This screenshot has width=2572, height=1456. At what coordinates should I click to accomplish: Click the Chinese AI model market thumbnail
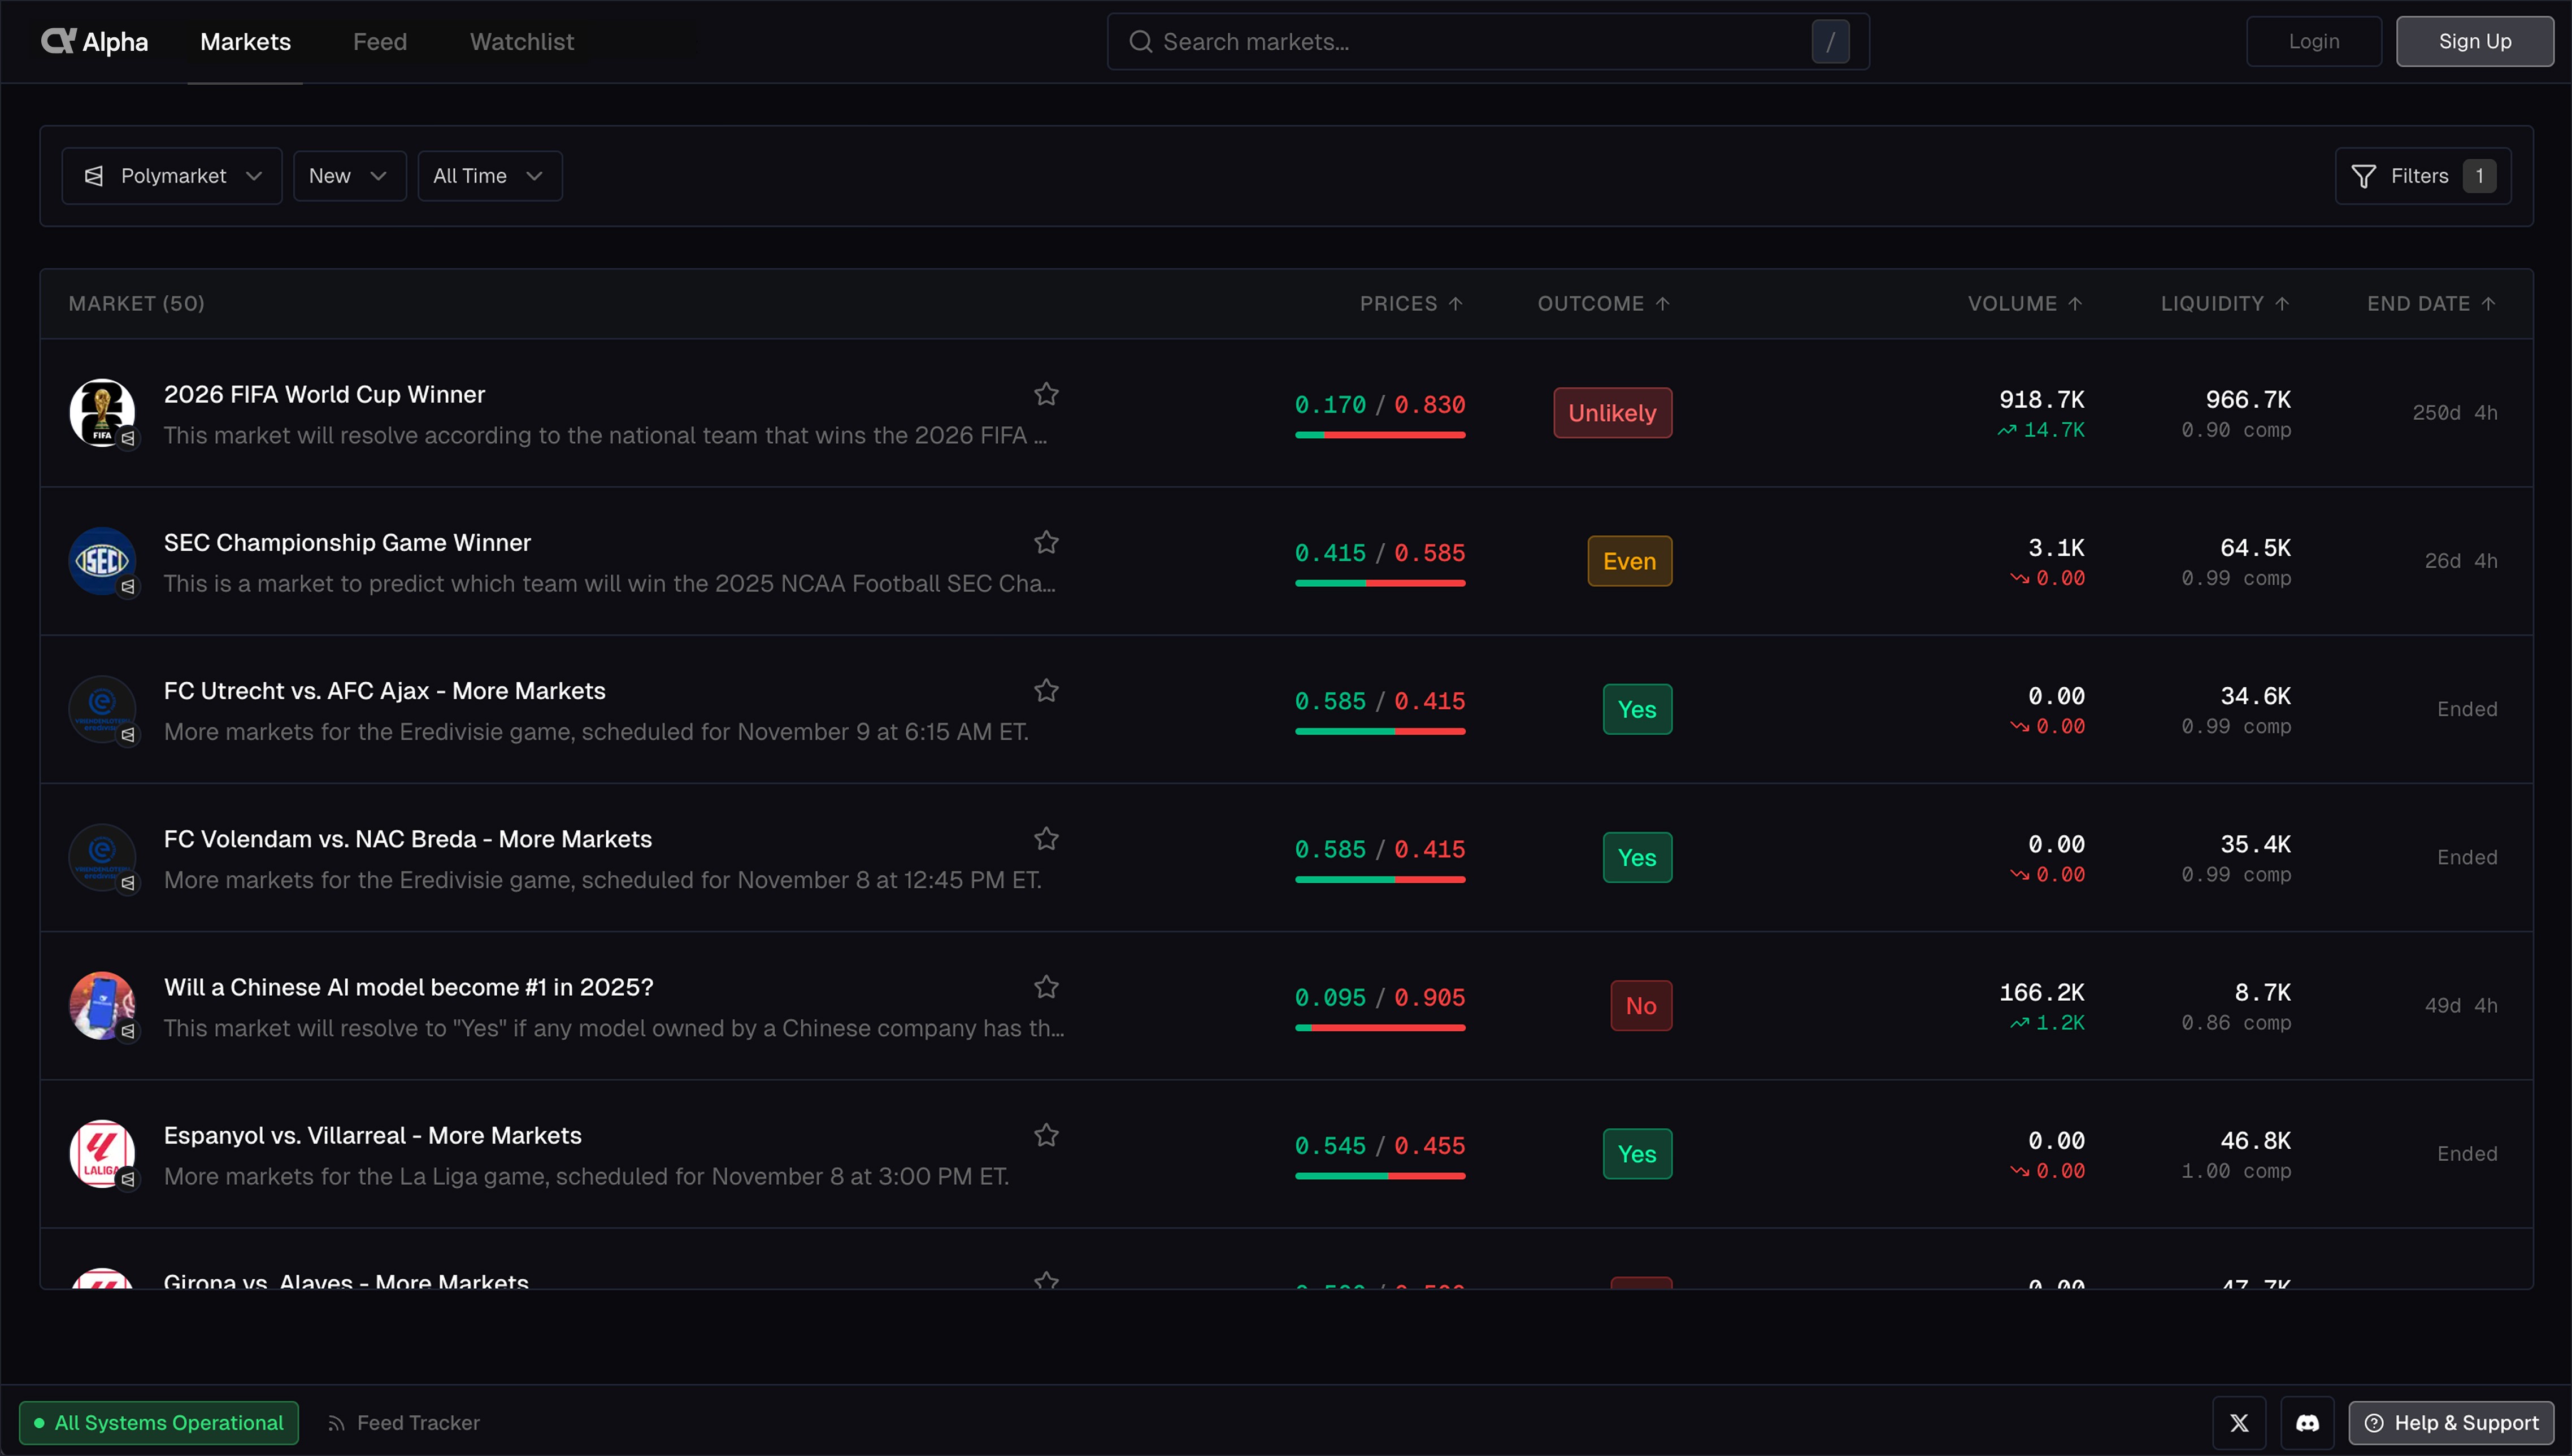[102, 1005]
